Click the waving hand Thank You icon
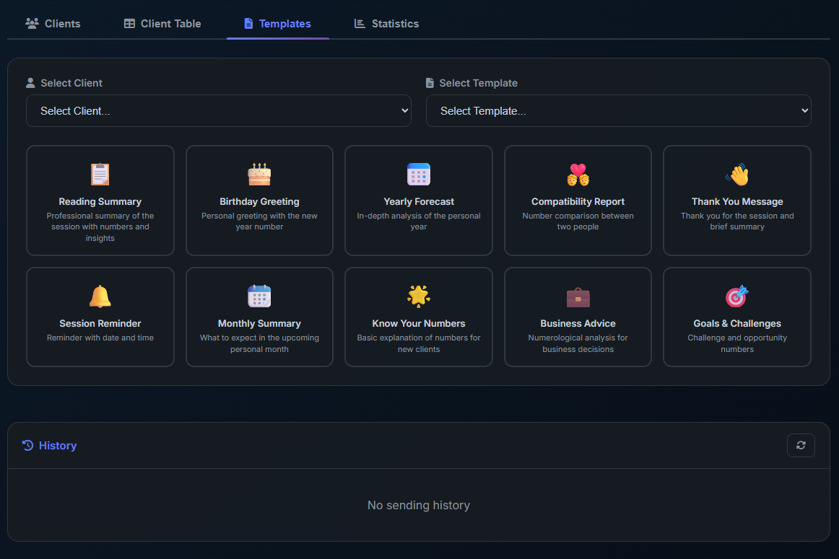Viewport: 839px width, 559px height. [x=737, y=175]
